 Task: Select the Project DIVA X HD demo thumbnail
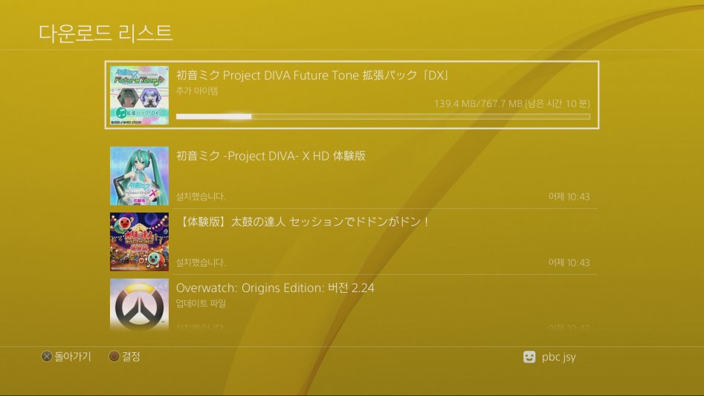click(139, 176)
